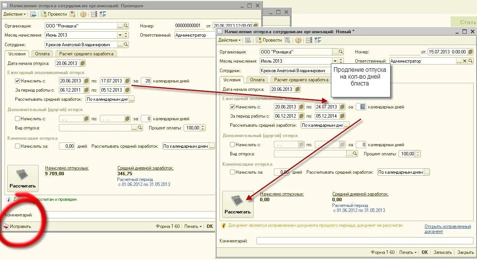Screen dimensions: 477x260
Task: Click Провести button in the Новый window
Action: [x=269, y=40]
